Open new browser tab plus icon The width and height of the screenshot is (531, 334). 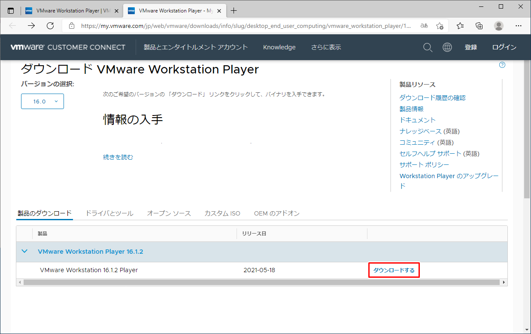tap(234, 11)
